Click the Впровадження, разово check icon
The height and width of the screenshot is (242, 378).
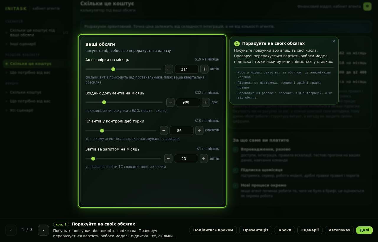235,150
